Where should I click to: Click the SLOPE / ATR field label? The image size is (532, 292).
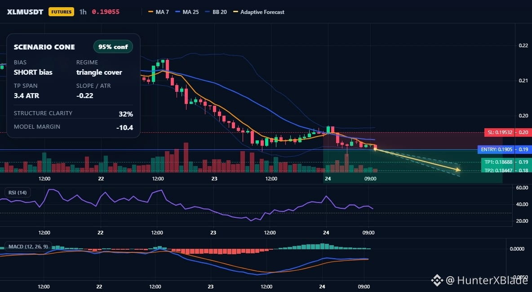point(93,85)
